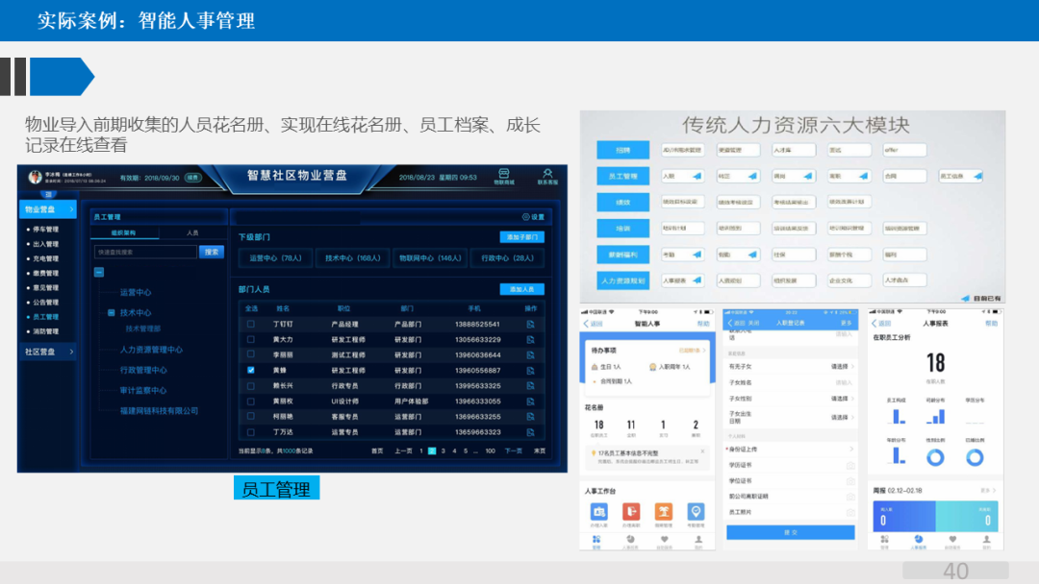Image resolution: width=1039 pixels, height=584 pixels.
Task: Check the 全选 checkbox in the employee table
Action: (x=251, y=308)
